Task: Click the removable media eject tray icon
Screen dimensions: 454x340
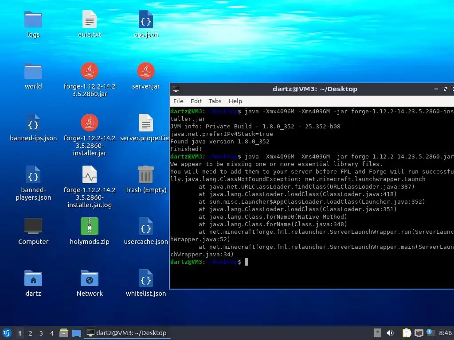Action: 378,333
